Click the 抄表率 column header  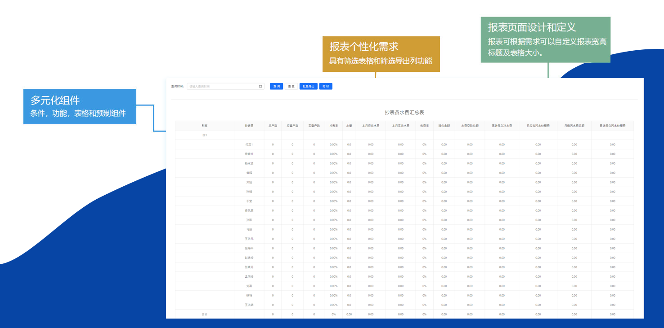click(333, 126)
